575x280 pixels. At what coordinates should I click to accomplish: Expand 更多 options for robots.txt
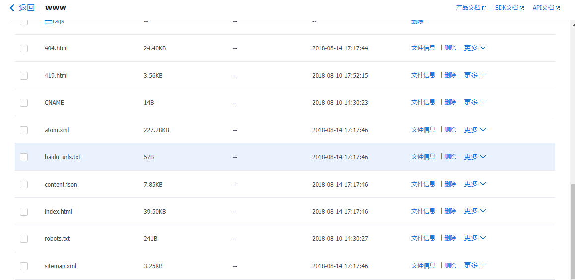475,238
